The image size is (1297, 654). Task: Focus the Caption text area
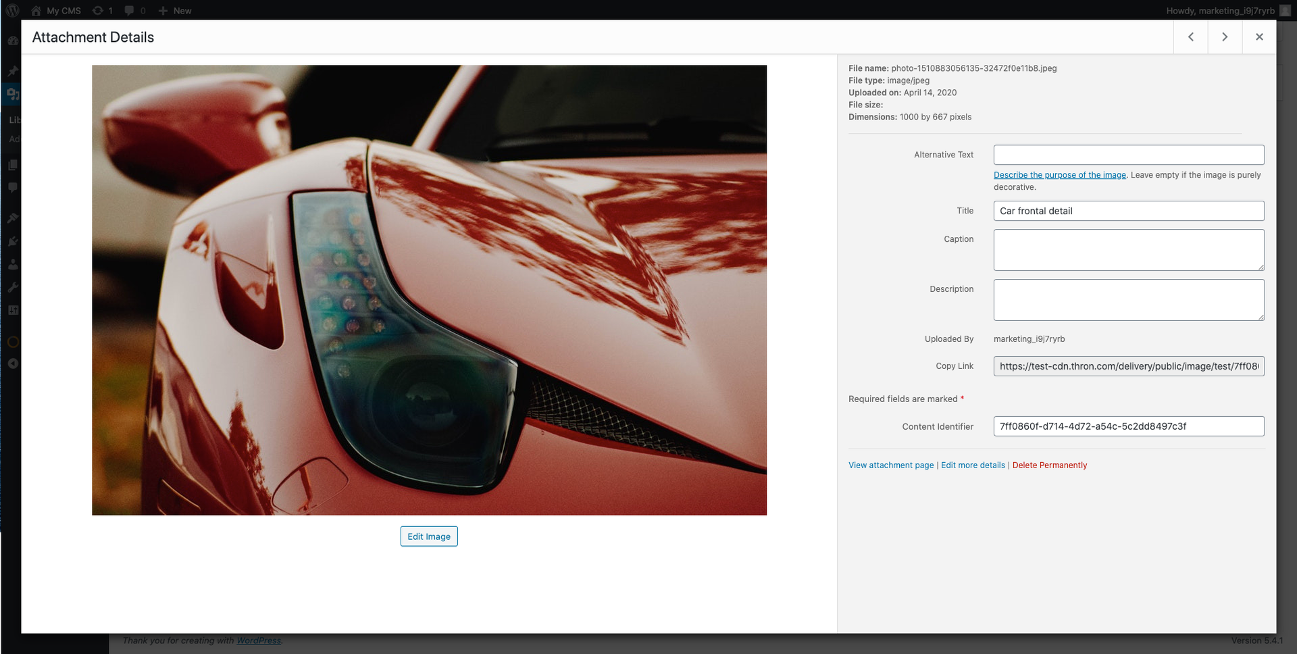(x=1129, y=250)
